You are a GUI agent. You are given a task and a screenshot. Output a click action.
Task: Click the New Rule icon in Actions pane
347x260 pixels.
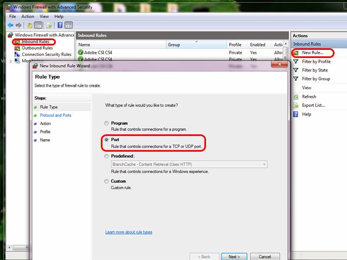pyautogui.click(x=296, y=53)
